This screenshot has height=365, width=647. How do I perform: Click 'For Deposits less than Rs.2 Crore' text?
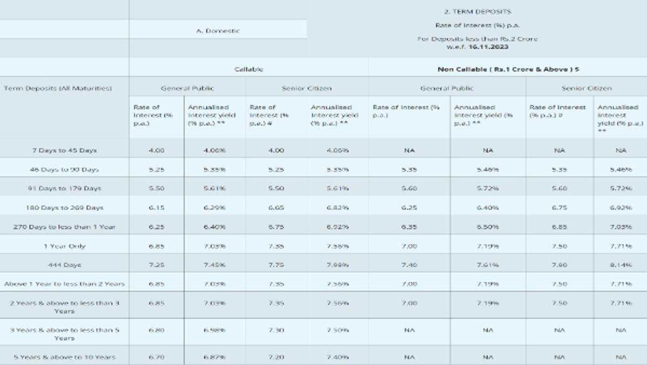click(477, 39)
